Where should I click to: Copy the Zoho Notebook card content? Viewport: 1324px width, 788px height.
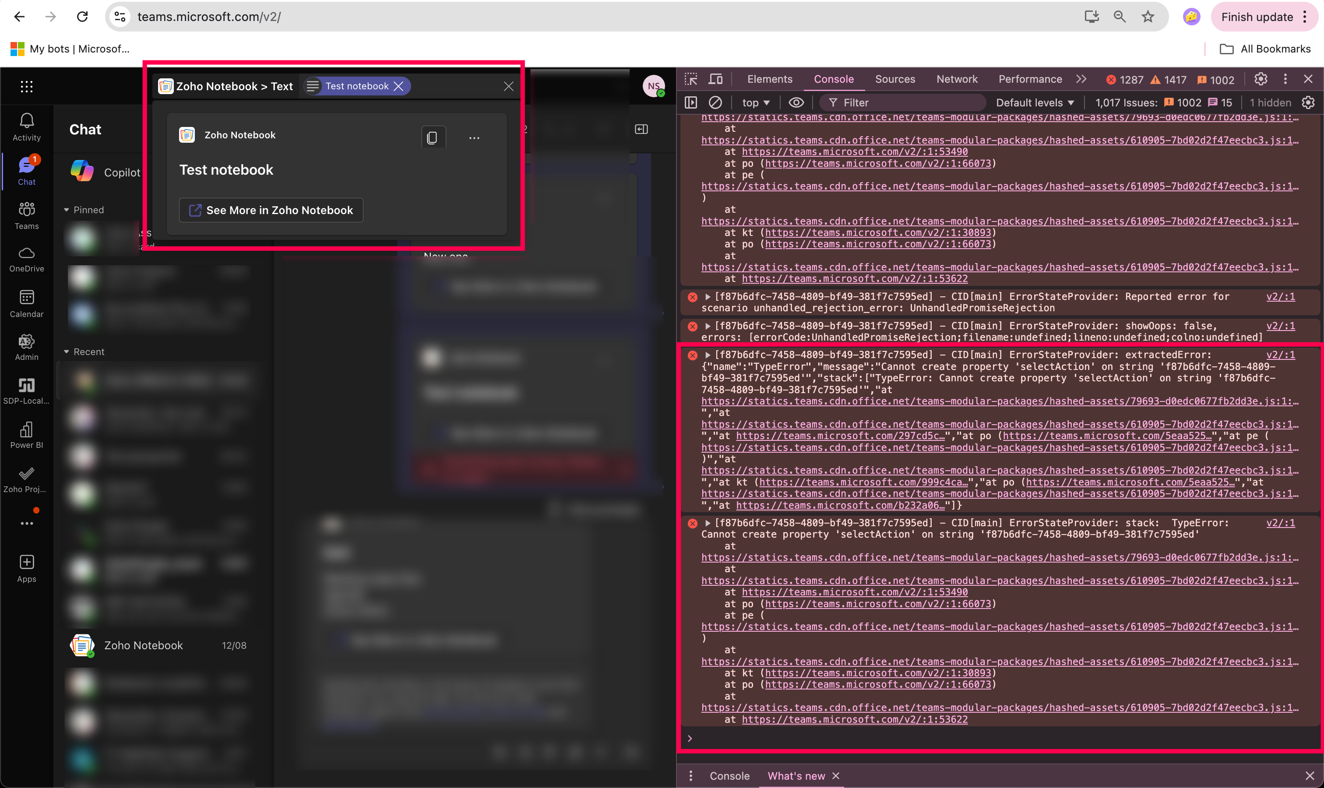pyautogui.click(x=433, y=137)
